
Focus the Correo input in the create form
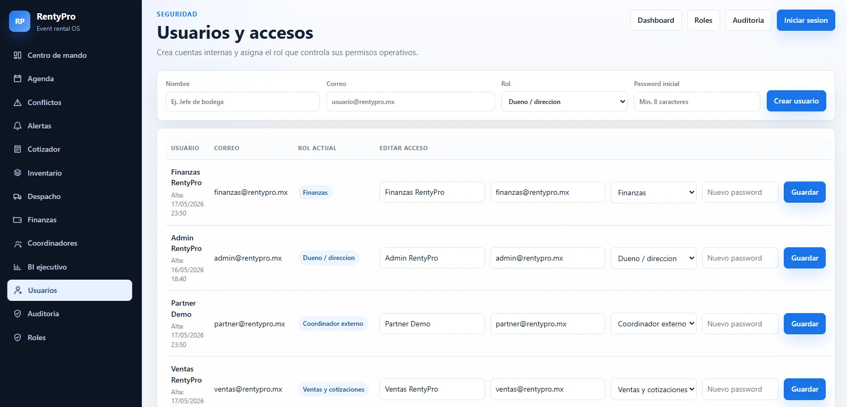coord(410,101)
